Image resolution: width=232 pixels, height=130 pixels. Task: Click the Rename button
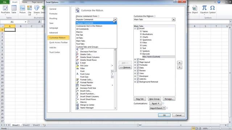pos(169,99)
